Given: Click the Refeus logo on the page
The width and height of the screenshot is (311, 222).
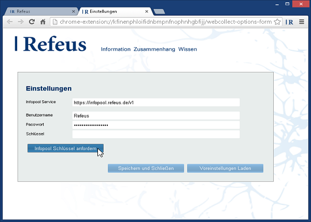Looking at the screenshot, I should 51,45.
